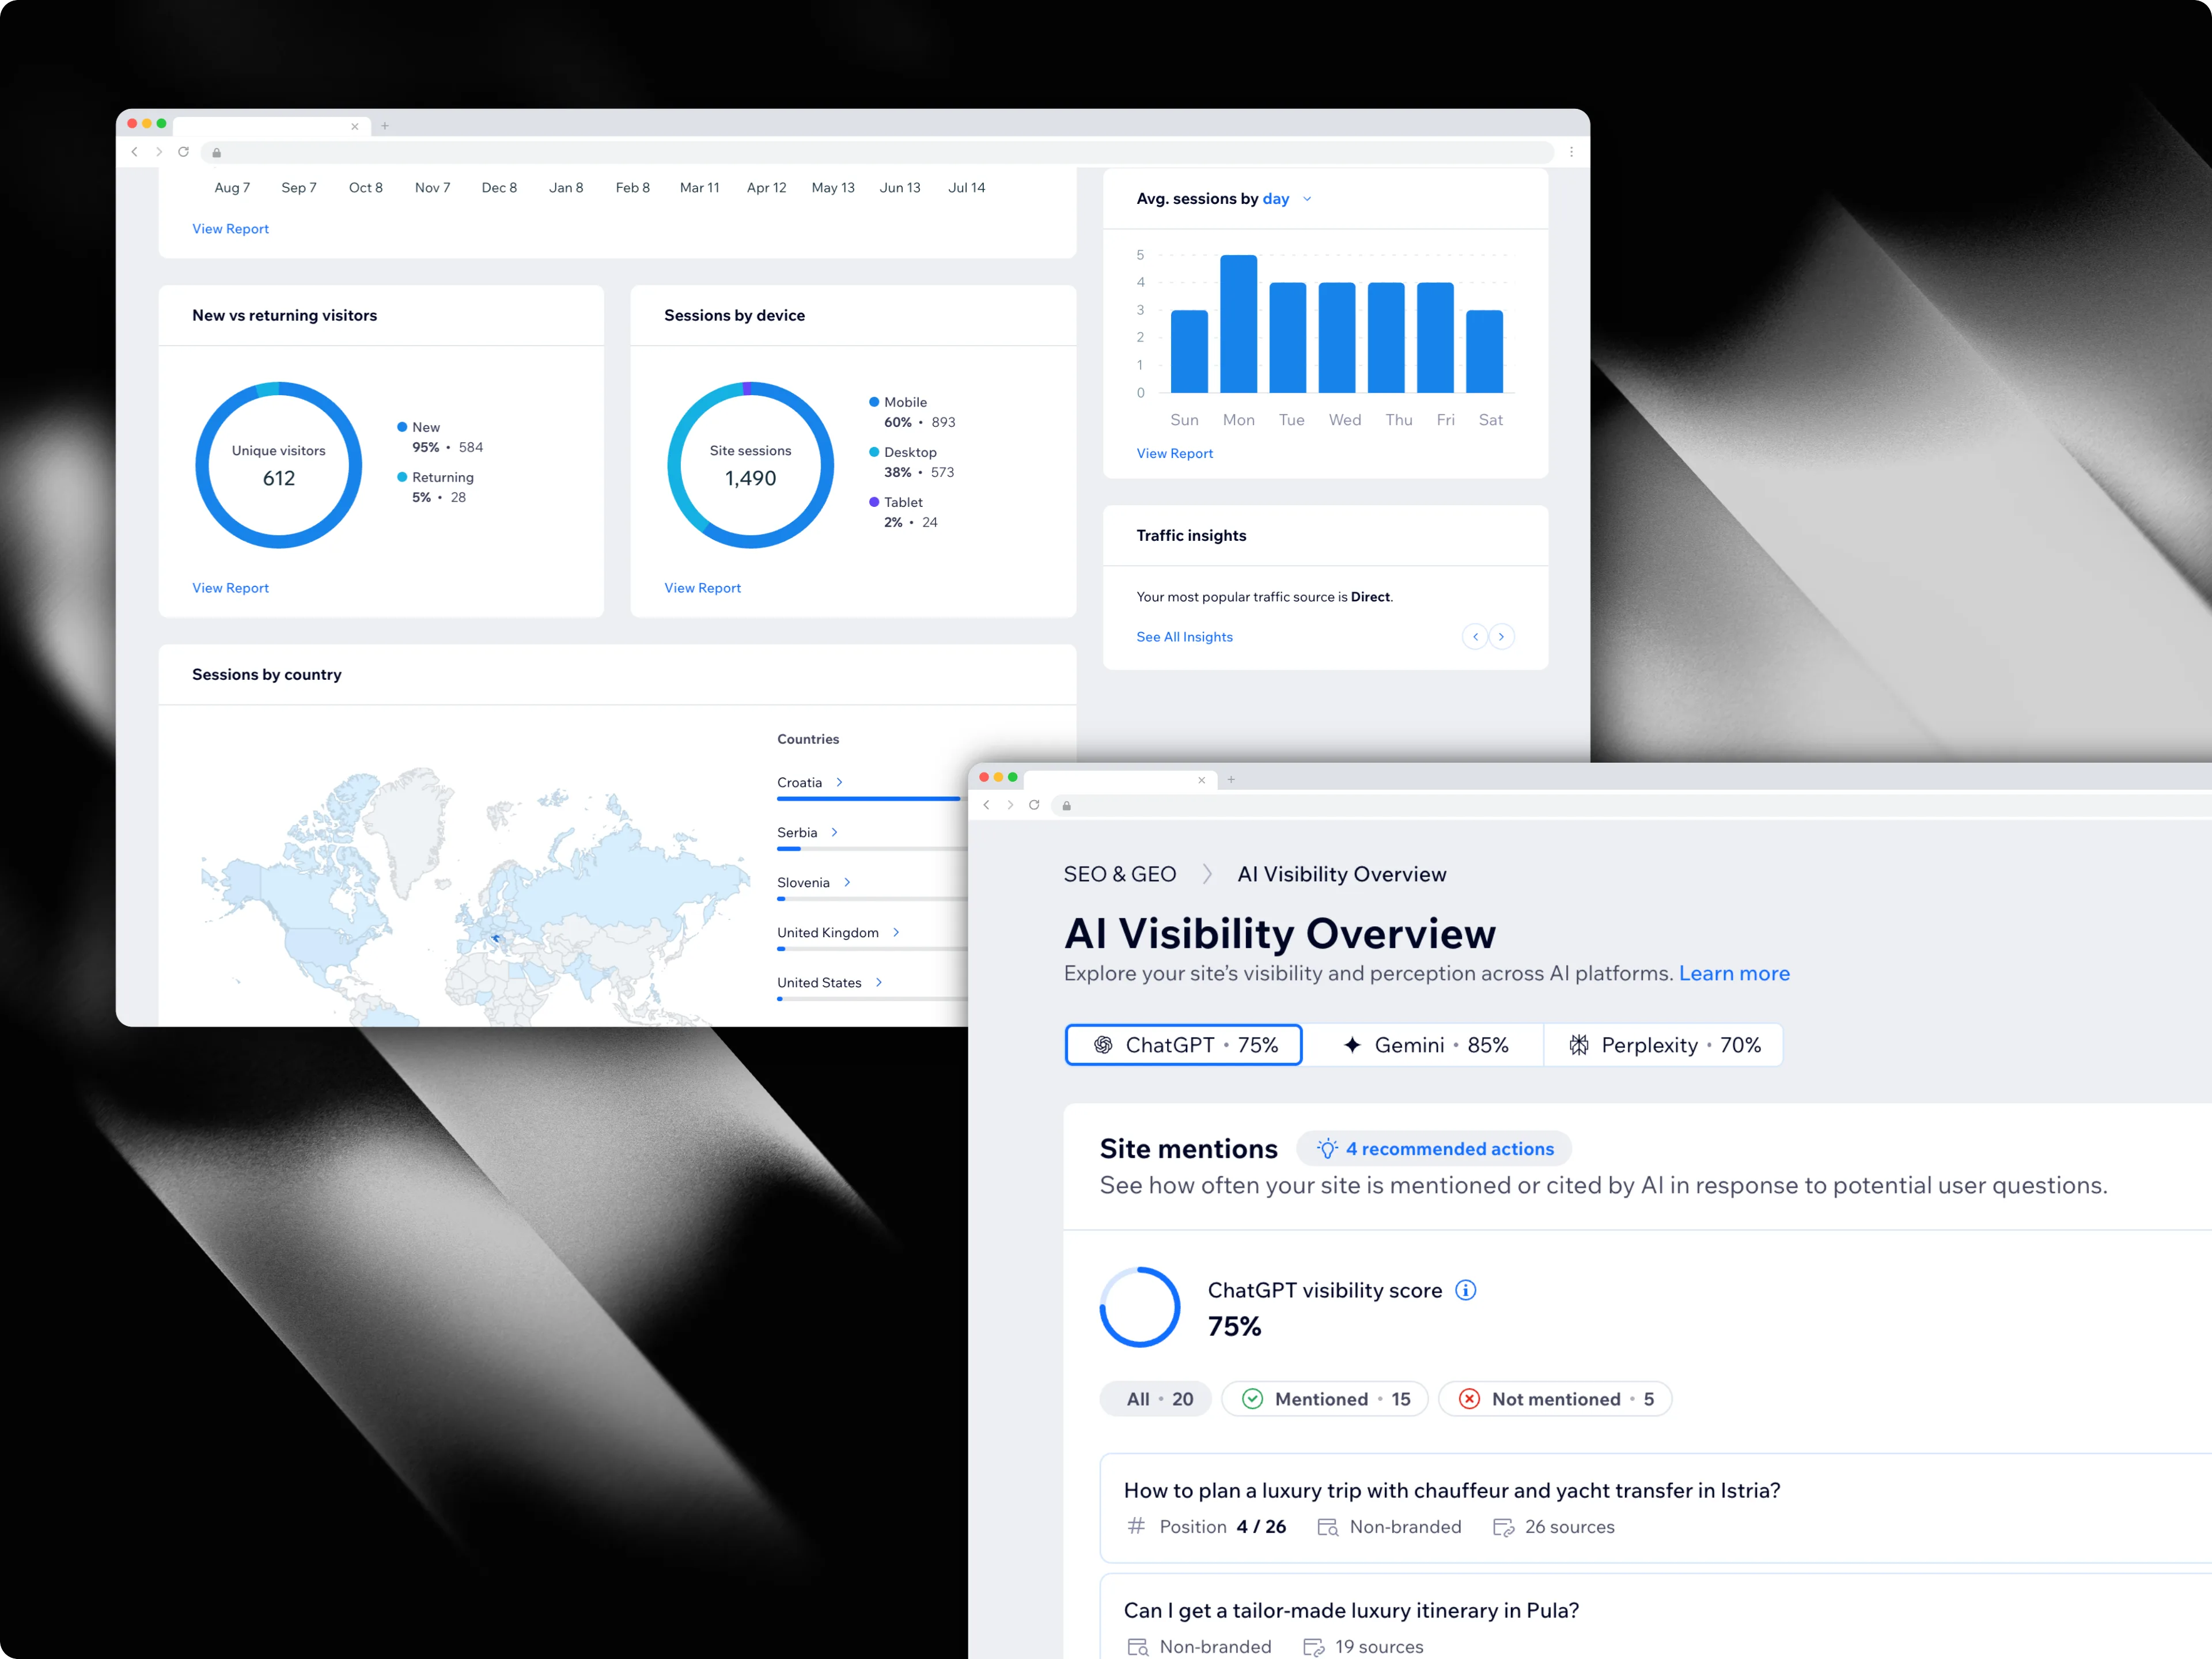
Task: Click info icon beside ChatGPT visibility score
Action: coord(1466,1290)
